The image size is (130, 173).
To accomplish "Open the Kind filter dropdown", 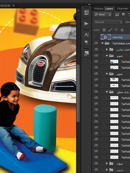I will pos(103,14).
